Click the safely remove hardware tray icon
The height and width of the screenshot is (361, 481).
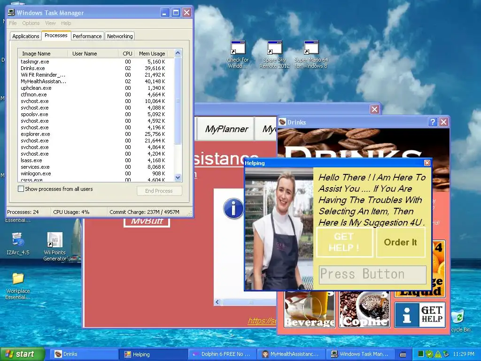(x=446, y=354)
